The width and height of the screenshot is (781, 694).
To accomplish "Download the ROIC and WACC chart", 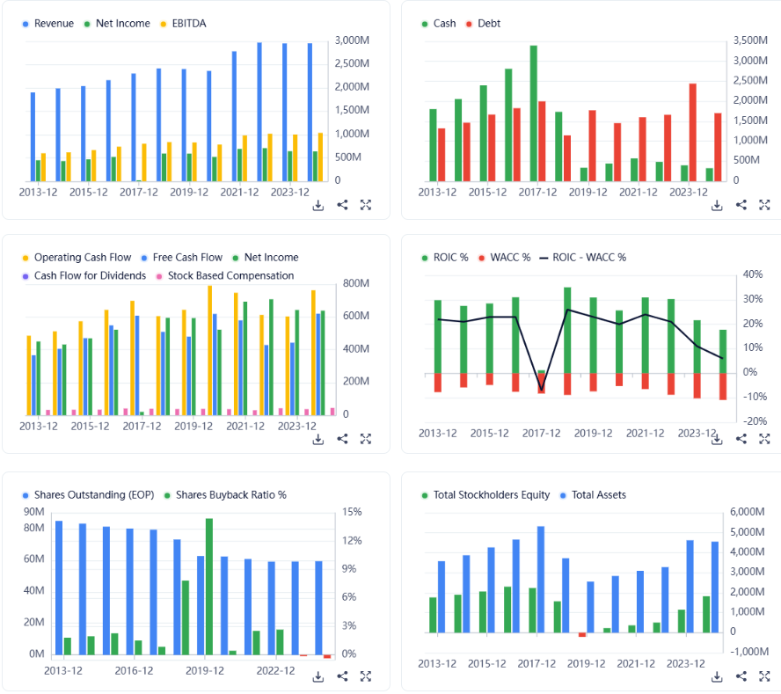I will click(717, 440).
